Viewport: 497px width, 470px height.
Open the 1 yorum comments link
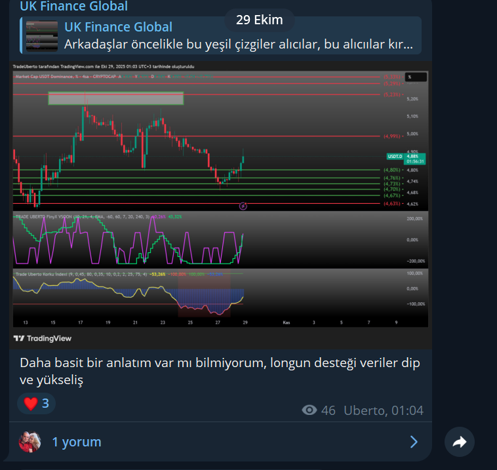pyautogui.click(x=77, y=442)
